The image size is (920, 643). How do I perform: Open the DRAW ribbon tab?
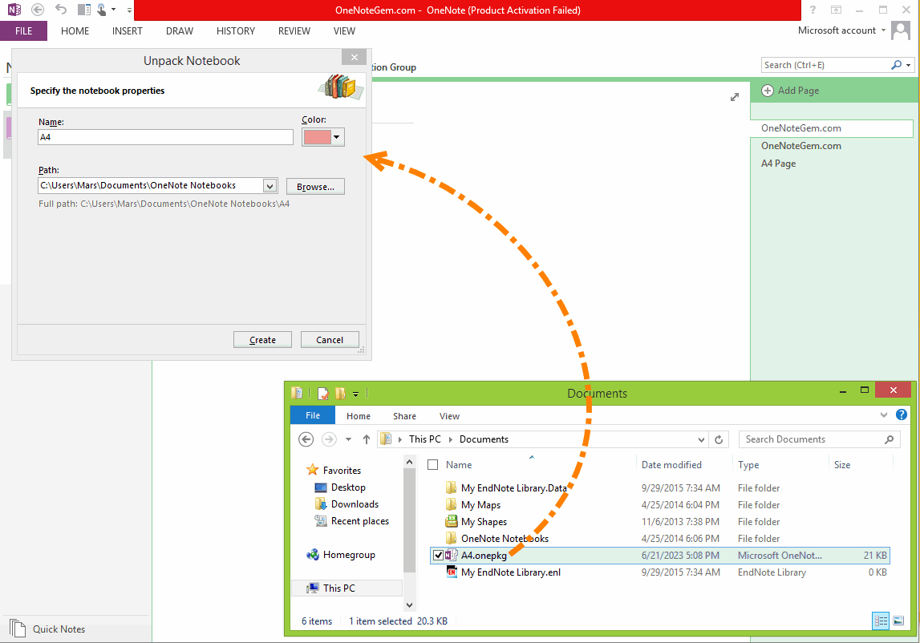(180, 31)
